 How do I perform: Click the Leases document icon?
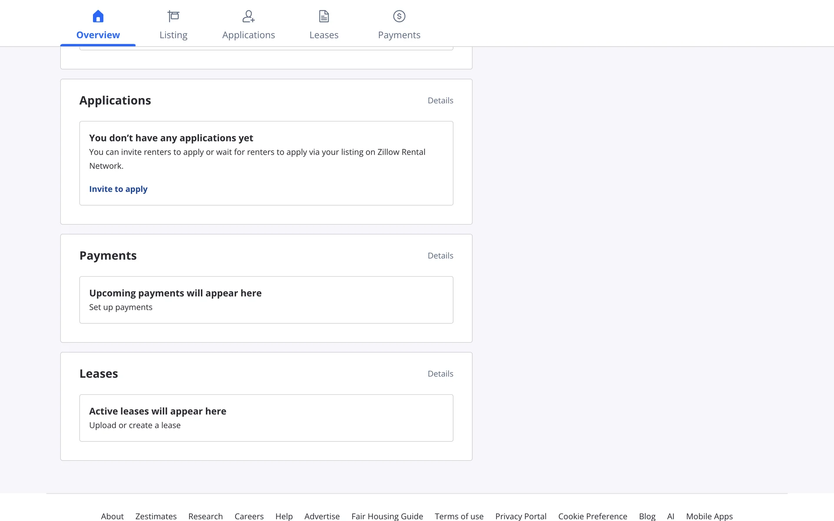pos(324,16)
